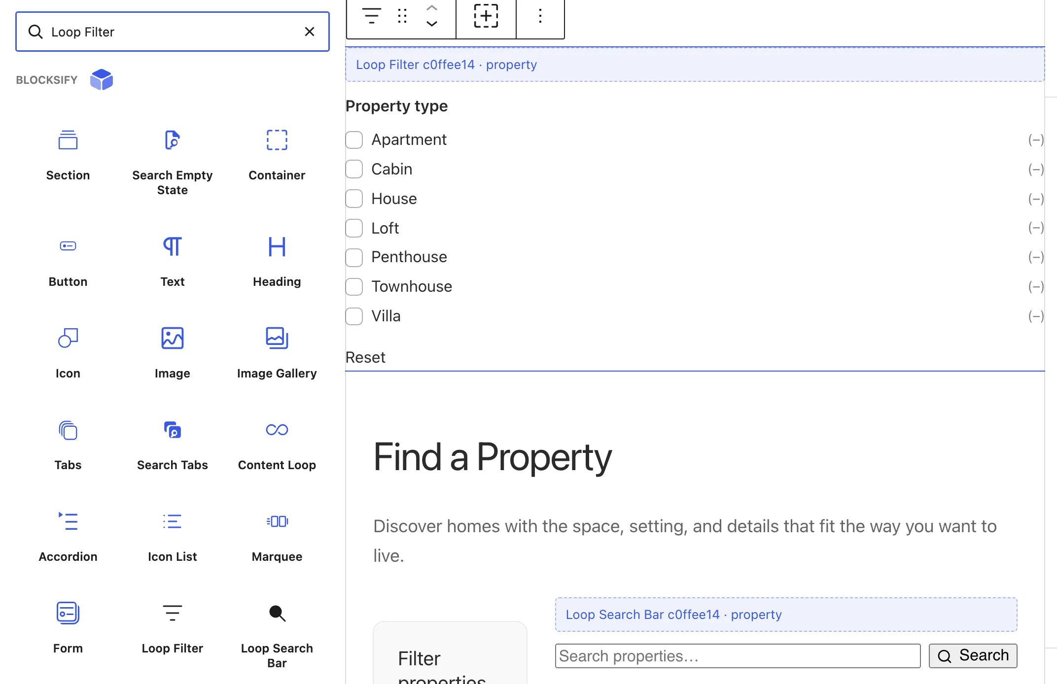Check the Loft property type
This screenshot has height=684, width=1057.
click(x=354, y=228)
